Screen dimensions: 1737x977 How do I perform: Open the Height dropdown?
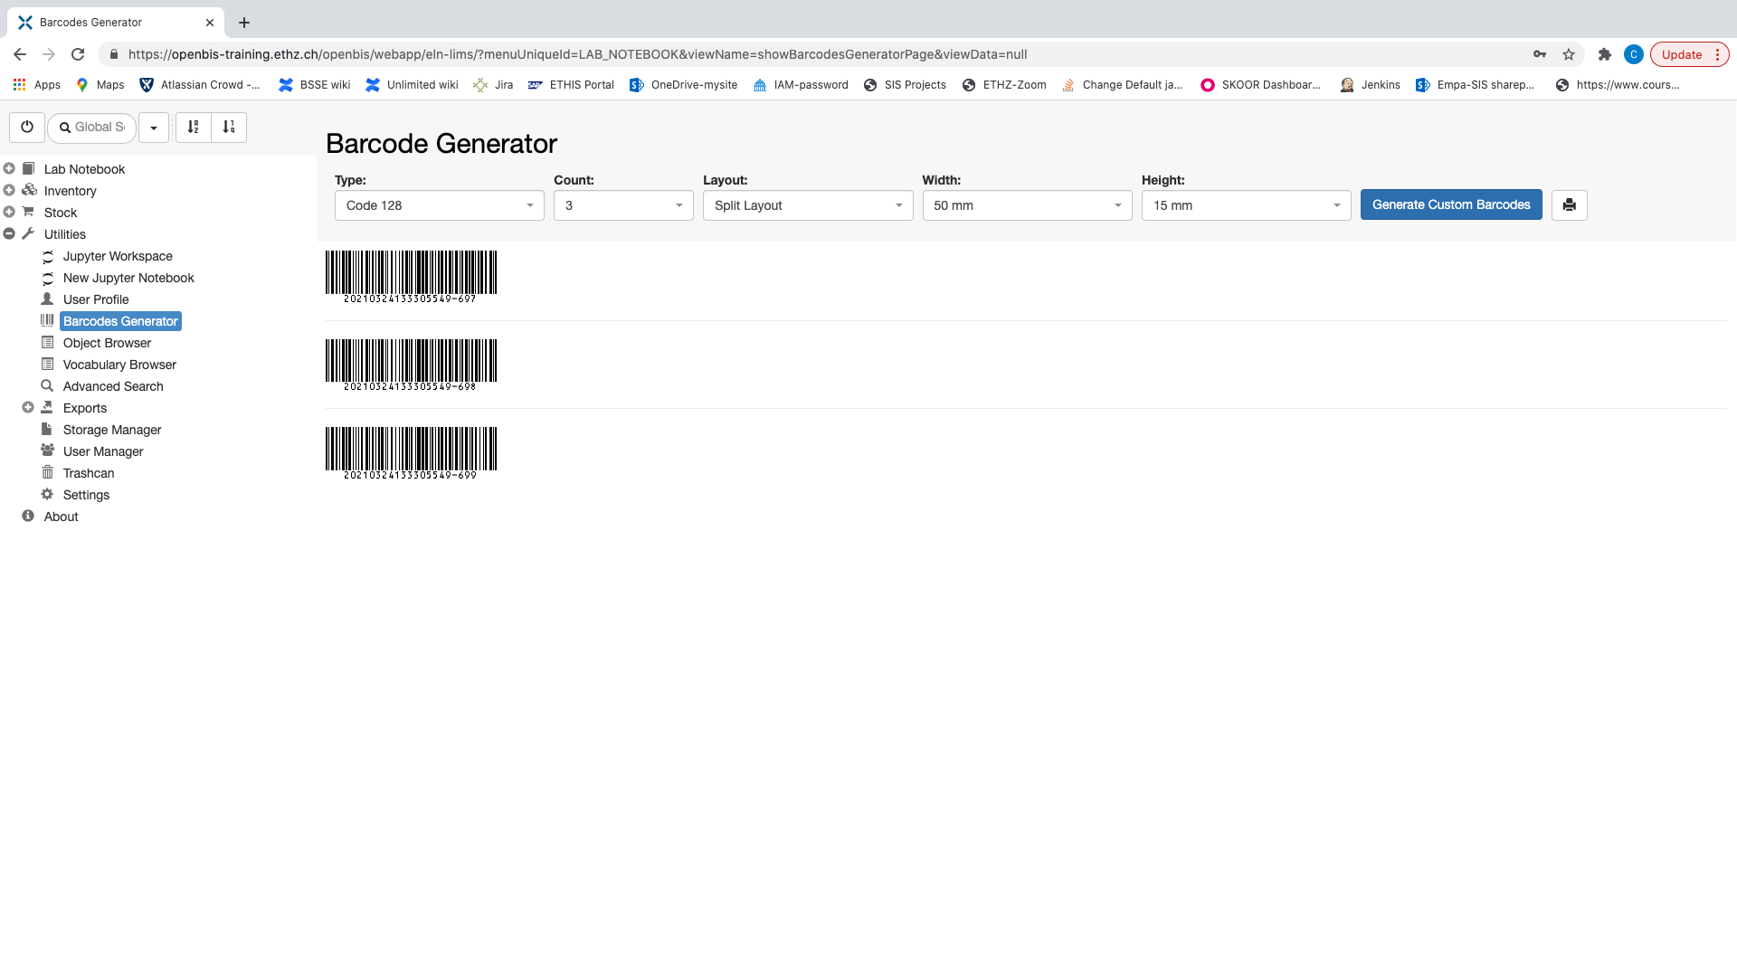(1247, 205)
